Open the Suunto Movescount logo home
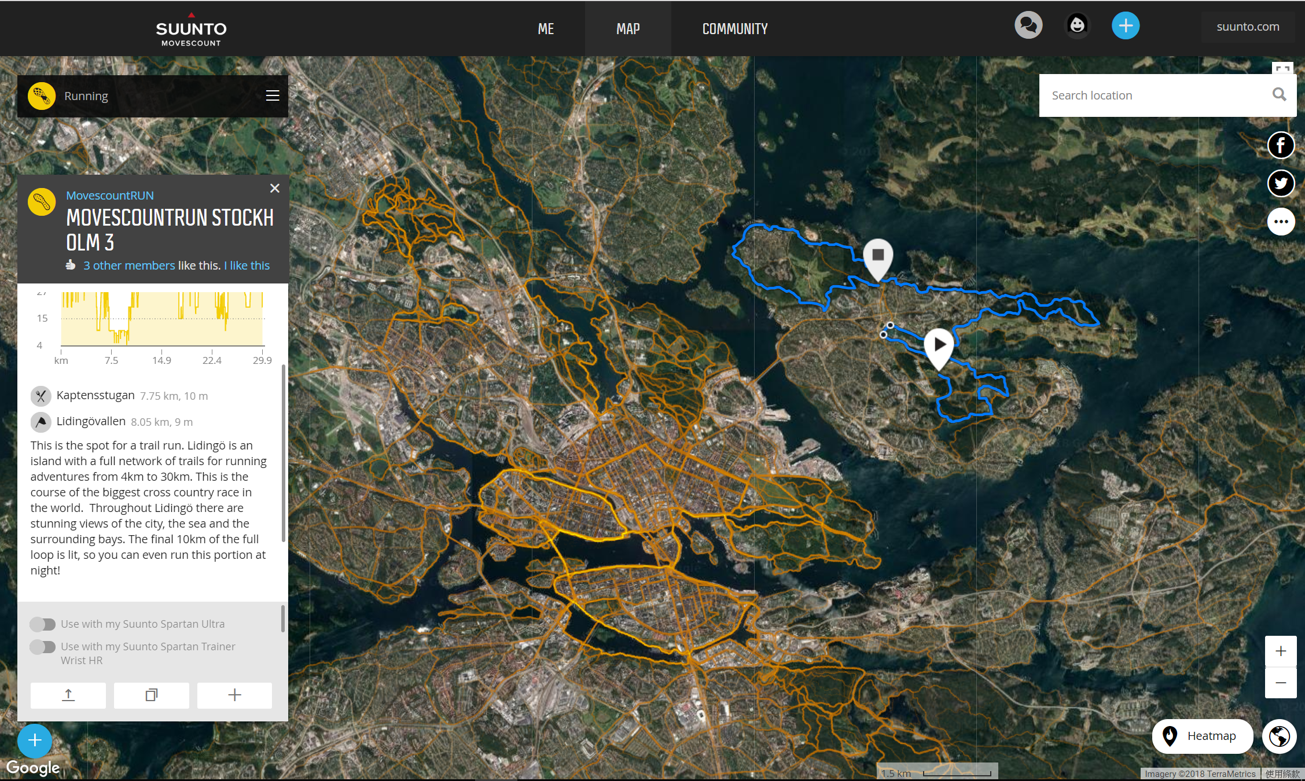 [191, 30]
